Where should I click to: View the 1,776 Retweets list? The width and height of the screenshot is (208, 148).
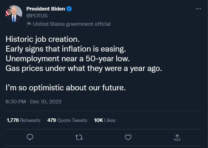[x=24, y=120]
